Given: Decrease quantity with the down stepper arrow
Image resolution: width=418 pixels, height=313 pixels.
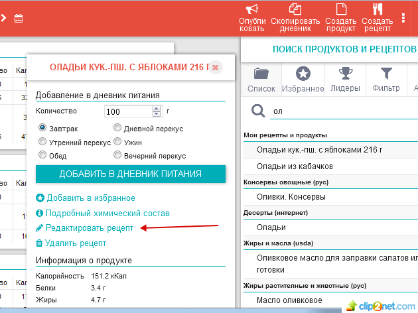Looking at the screenshot, I should point(157,115).
